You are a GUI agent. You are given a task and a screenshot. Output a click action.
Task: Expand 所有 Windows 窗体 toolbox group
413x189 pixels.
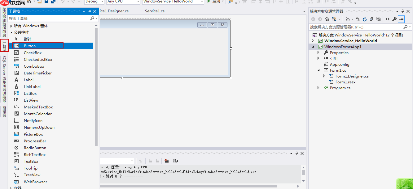11,26
